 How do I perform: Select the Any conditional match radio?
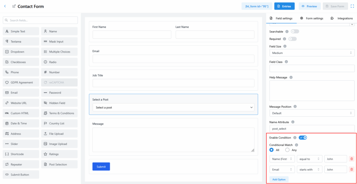tap(288, 150)
